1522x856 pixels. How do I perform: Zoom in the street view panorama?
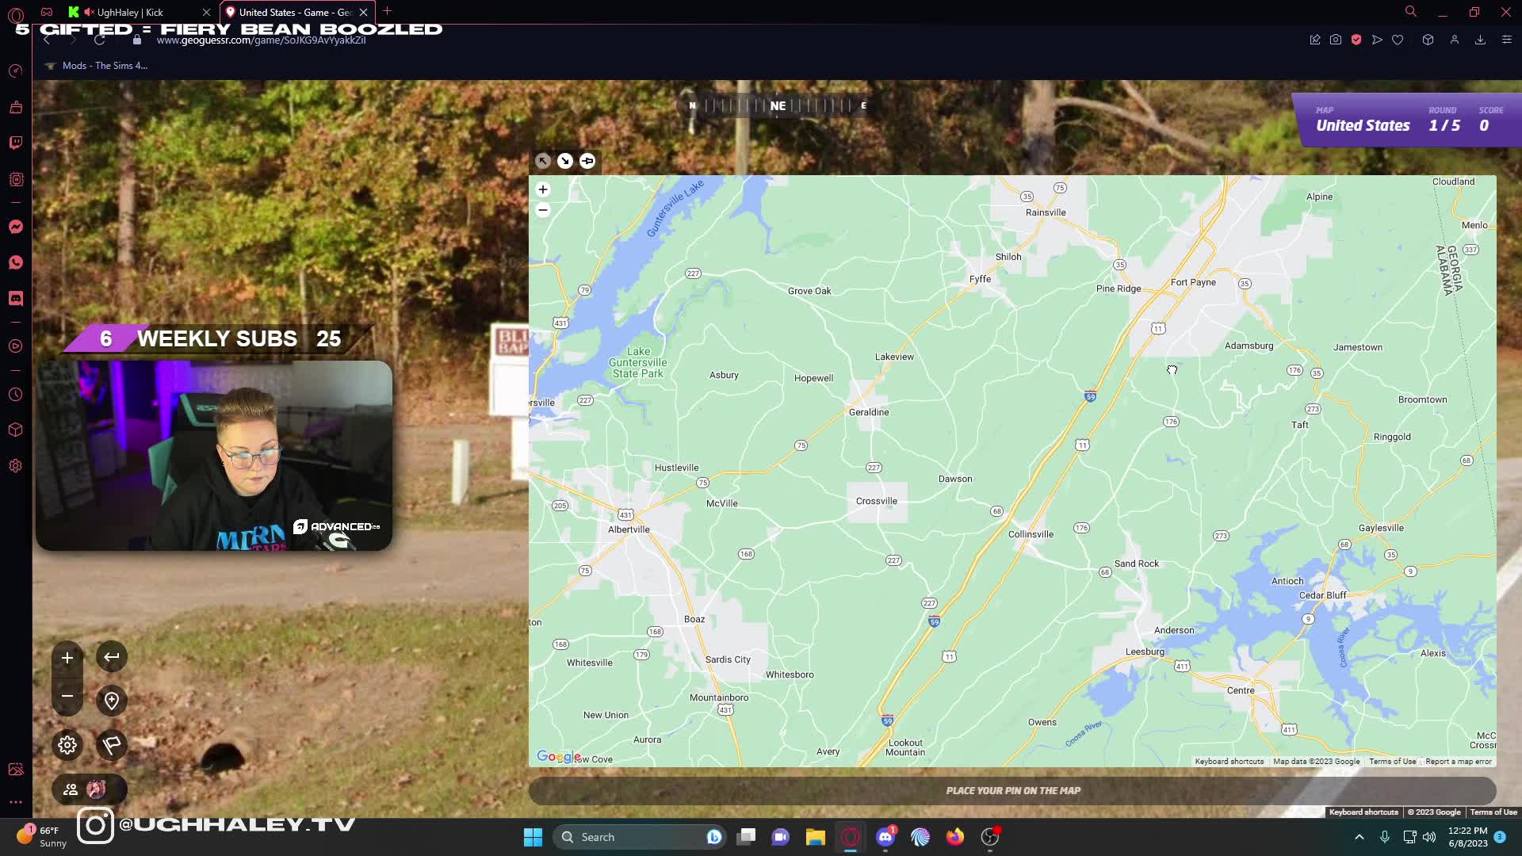click(67, 658)
